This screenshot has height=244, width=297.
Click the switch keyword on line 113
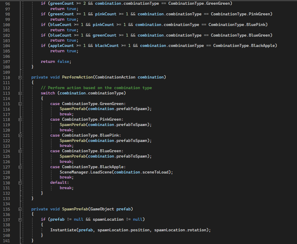(48, 93)
